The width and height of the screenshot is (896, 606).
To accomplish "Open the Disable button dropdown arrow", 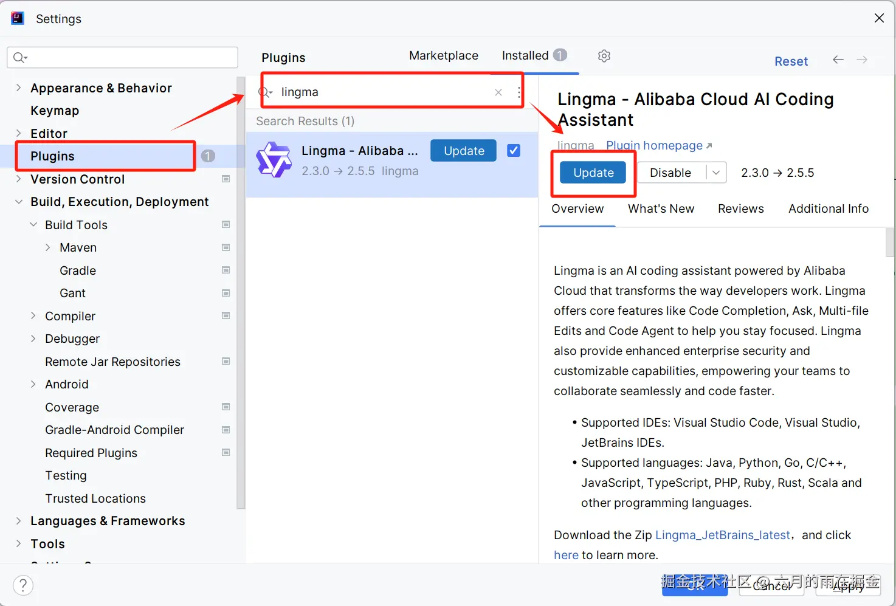I will (x=716, y=173).
